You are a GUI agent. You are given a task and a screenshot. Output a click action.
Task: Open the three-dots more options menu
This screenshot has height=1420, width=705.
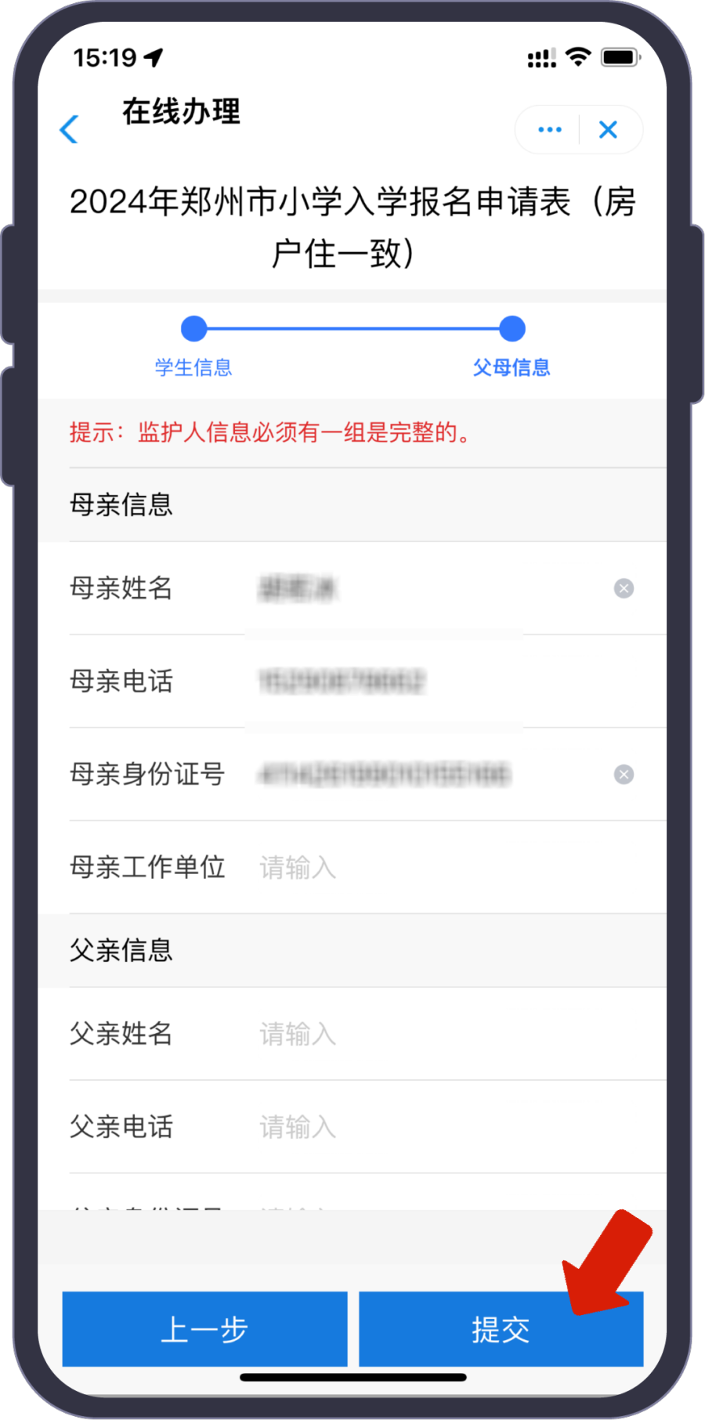click(x=550, y=129)
